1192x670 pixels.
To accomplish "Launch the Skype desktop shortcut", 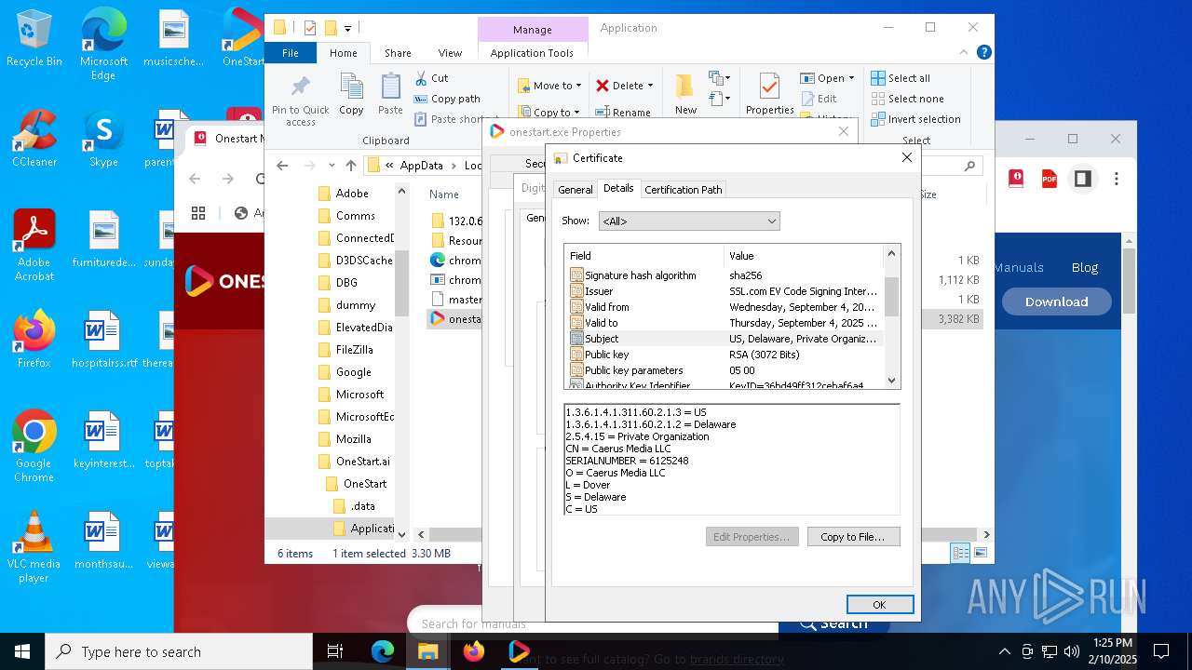I will point(103,138).
